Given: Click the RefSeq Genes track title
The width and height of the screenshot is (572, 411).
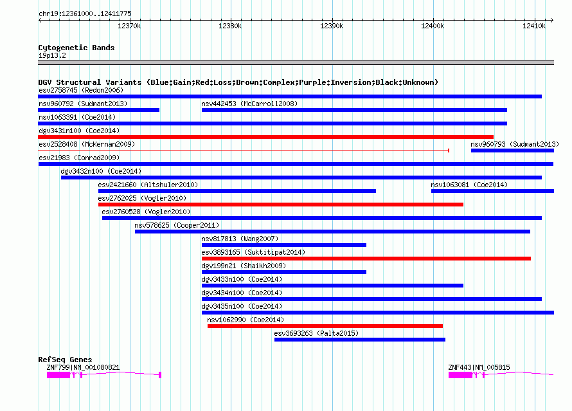Looking at the screenshot, I should click(65, 360).
